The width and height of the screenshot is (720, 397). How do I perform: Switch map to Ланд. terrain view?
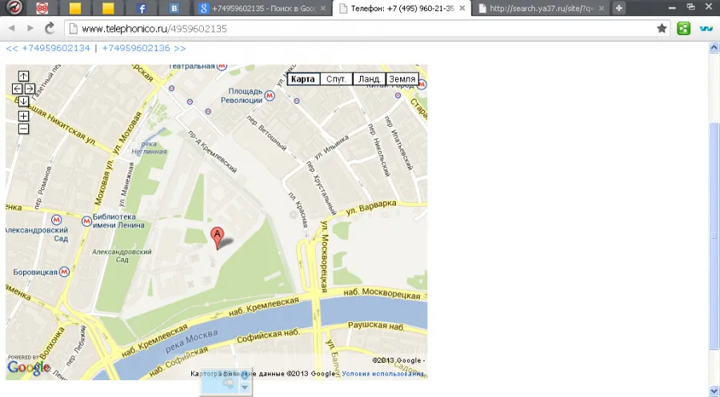click(x=369, y=79)
